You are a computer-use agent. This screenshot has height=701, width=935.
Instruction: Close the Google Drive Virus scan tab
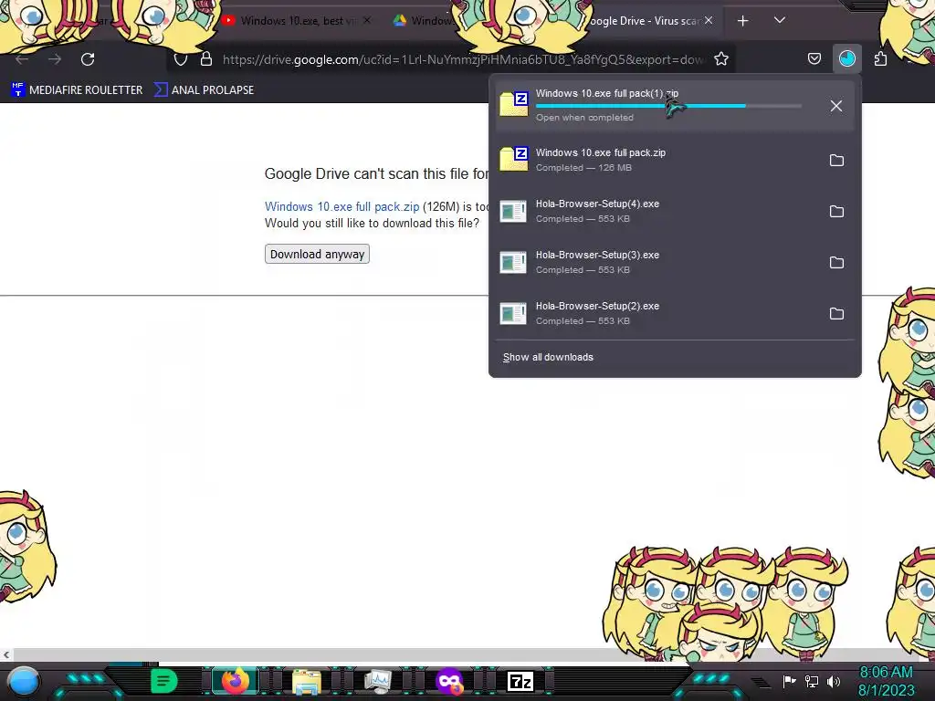tap(709, 20)
